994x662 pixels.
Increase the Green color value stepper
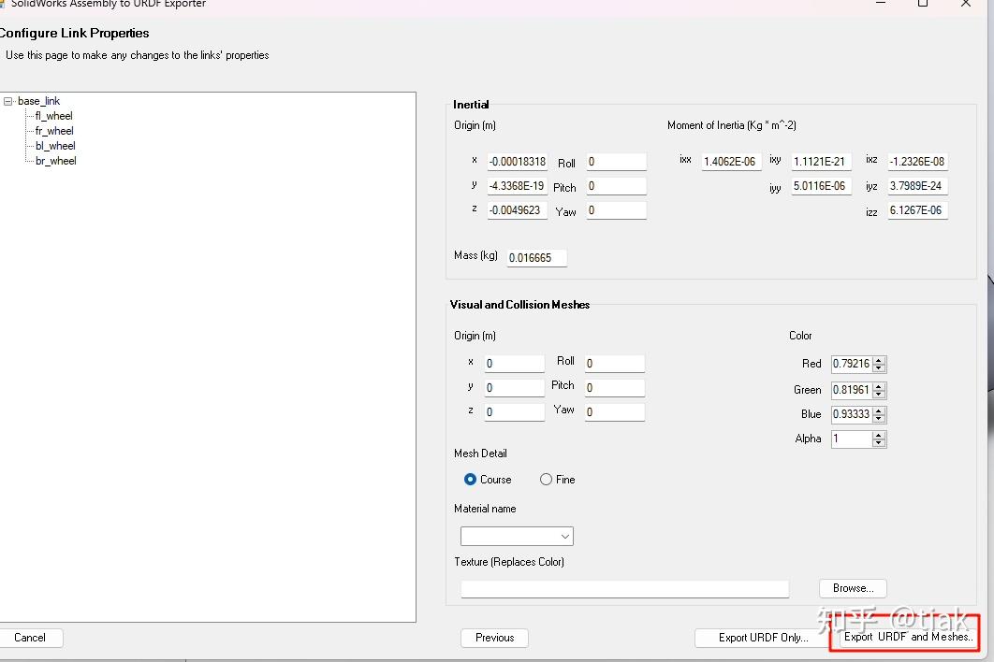[879, 386]
